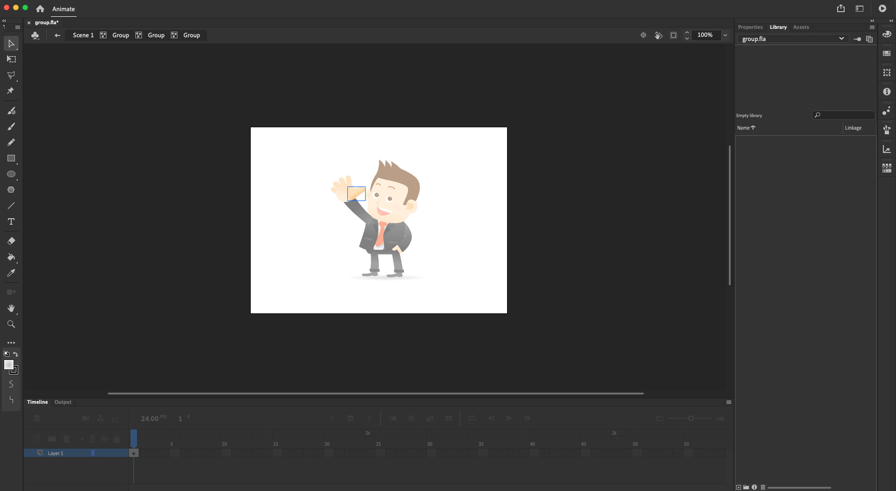
Task: Open the Zoom tool
Action: [x=11, y=324]
